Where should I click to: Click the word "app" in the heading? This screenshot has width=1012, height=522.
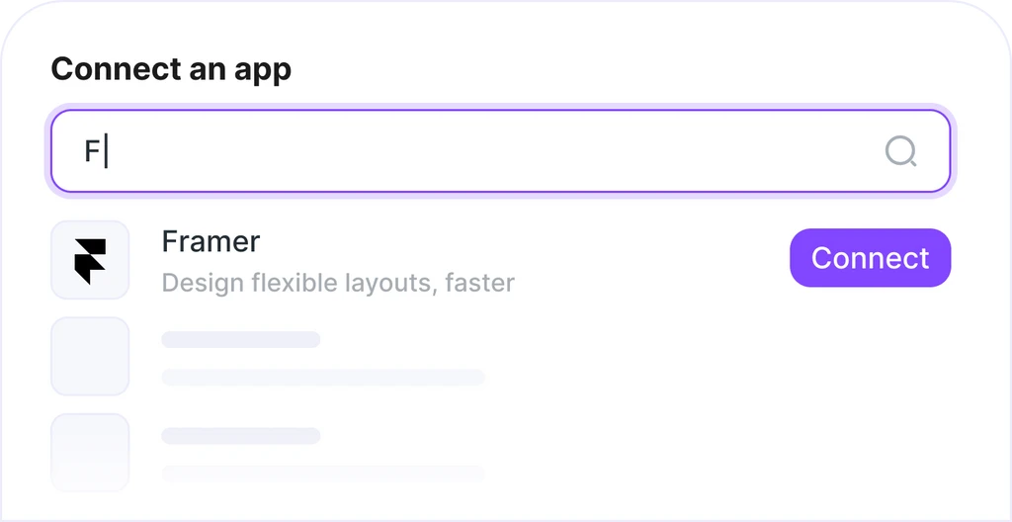259,71
